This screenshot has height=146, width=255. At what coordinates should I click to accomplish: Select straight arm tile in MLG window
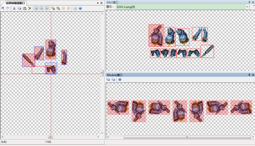(x=205, y=34)
